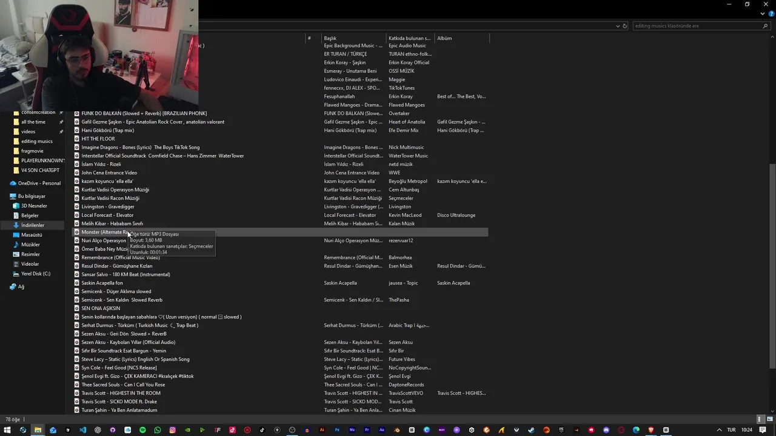
Task: Launch ChatGPT from the taskbar
Action: (98, 430)
